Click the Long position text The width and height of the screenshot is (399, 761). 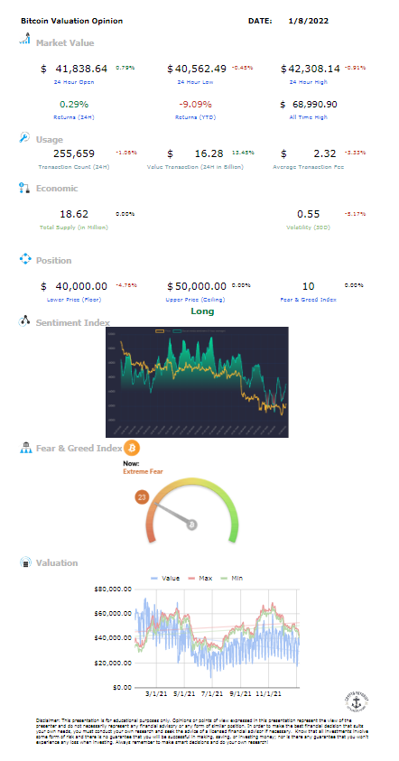202,311
